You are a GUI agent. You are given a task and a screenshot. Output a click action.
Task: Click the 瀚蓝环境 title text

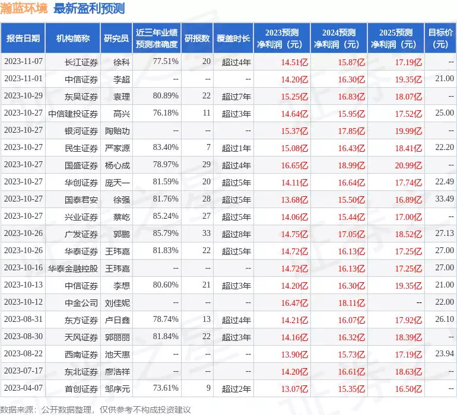click(24, 8)
